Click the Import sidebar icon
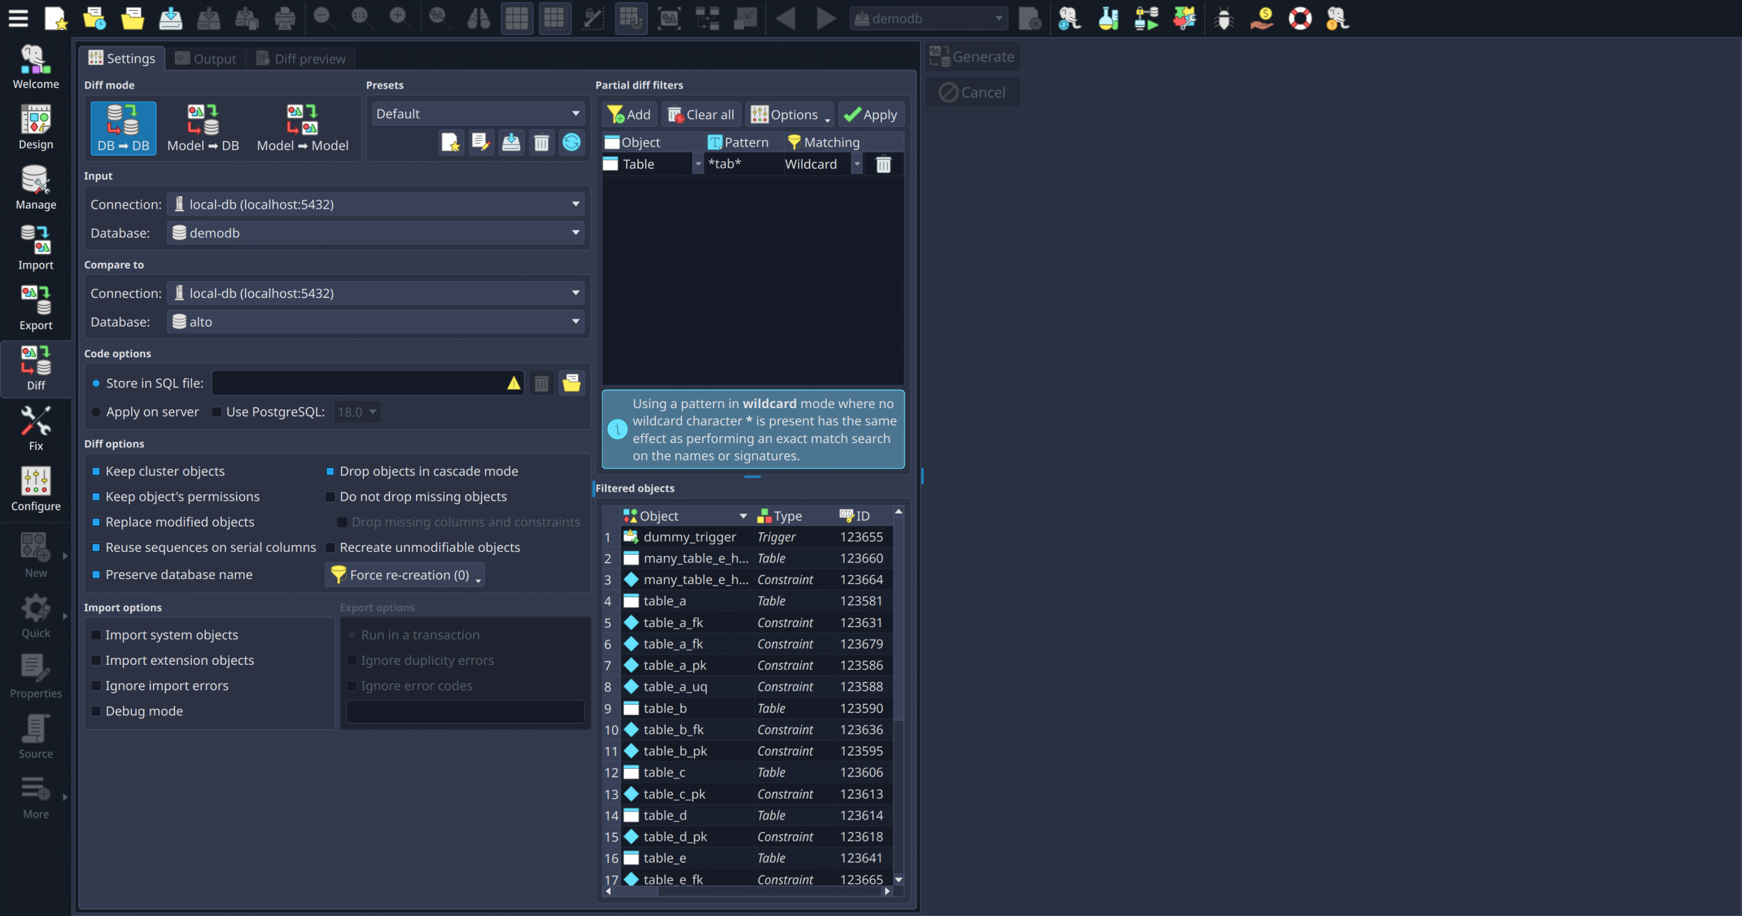1742x916 pixels. click(36, 248)
